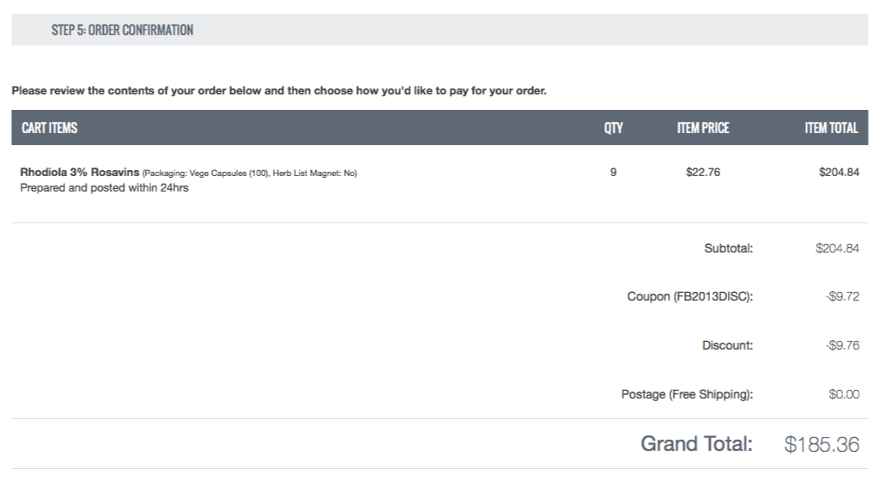Click the Postage (Free Shipping) label
The height and width of the screenshot is (487, 891).
tap(687, 394)
